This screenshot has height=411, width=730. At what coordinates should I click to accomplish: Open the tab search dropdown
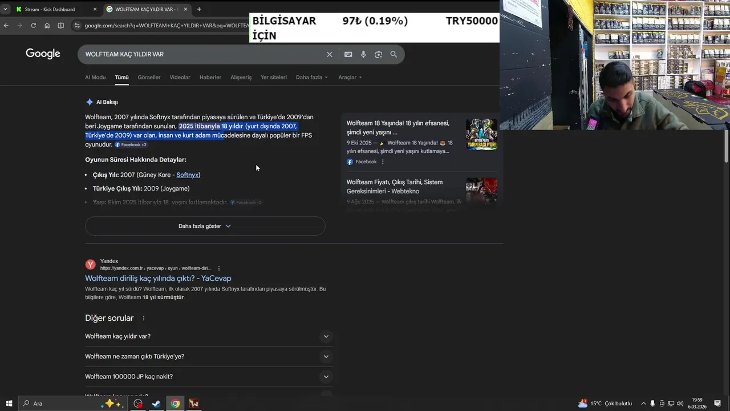click(x=5, y=9)
